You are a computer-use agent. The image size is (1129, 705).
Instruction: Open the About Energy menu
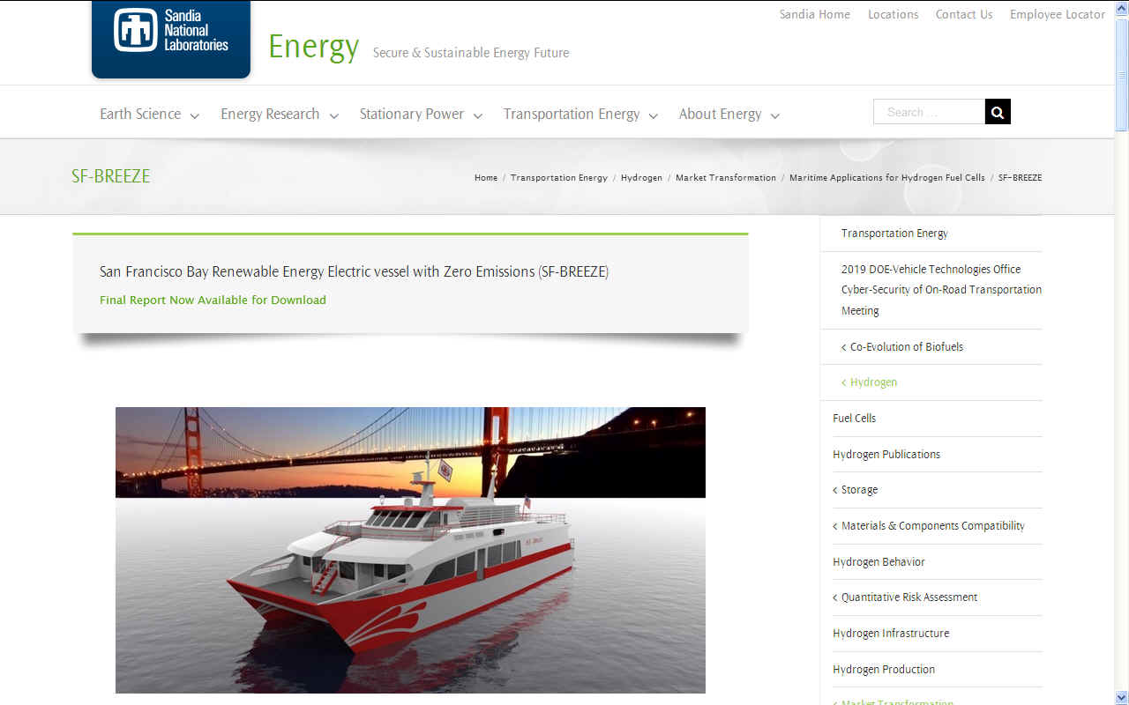pos(729,114)
